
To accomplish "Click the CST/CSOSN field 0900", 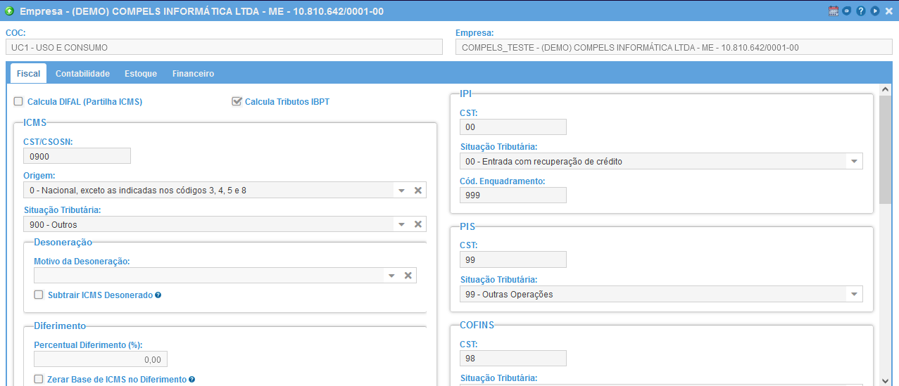I will (77, 156).
